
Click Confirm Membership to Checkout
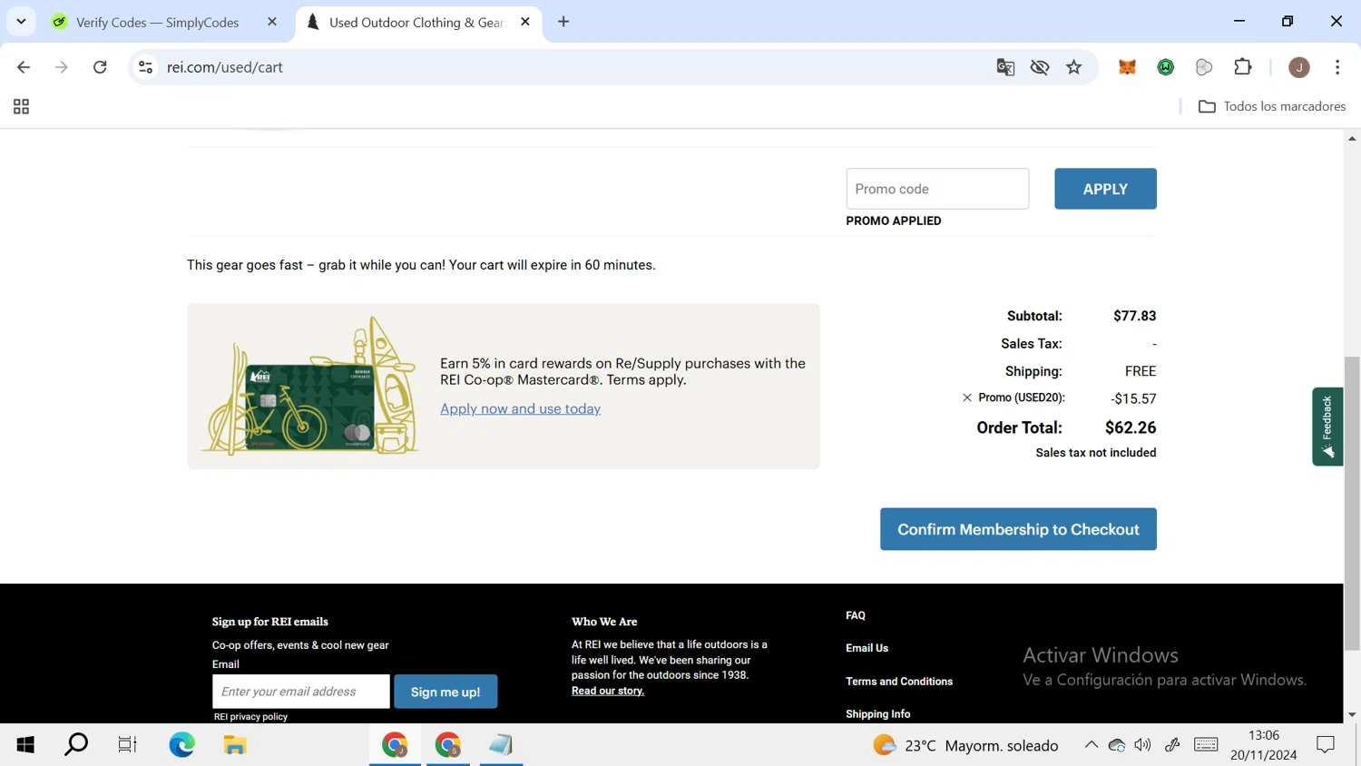coord(1018,529)
